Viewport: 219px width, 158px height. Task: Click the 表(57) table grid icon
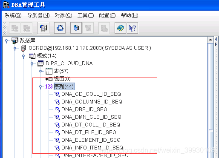point(49,71)
